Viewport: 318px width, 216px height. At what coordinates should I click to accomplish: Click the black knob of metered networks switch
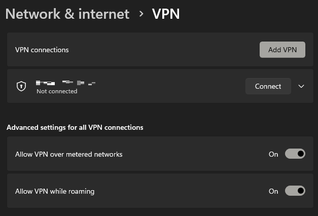301,154
